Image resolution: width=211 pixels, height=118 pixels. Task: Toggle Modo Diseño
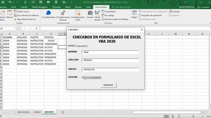(x=97, y=16)
